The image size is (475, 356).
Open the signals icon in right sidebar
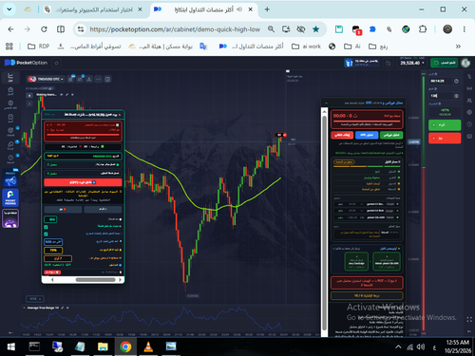coord(469,88)
